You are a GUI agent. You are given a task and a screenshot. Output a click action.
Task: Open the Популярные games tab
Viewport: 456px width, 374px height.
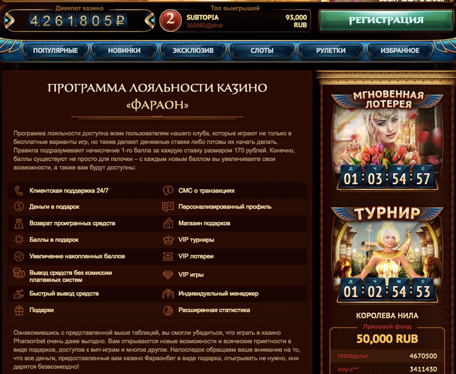point(55,50)
